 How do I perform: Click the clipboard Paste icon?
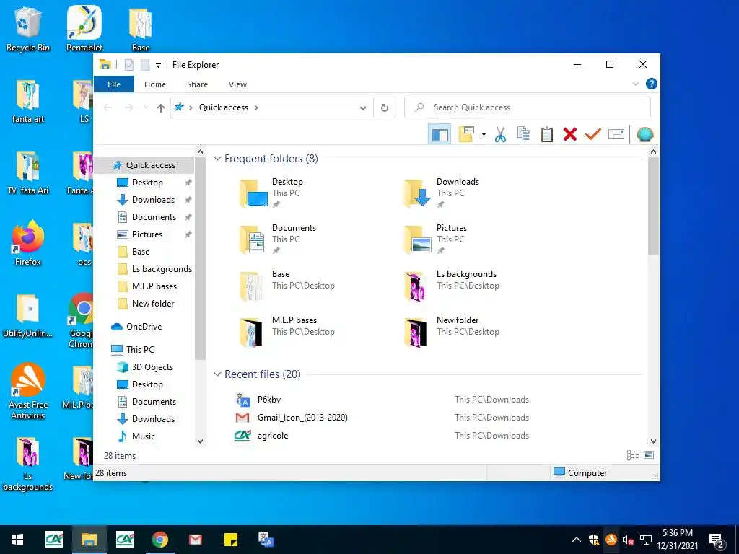547,135
